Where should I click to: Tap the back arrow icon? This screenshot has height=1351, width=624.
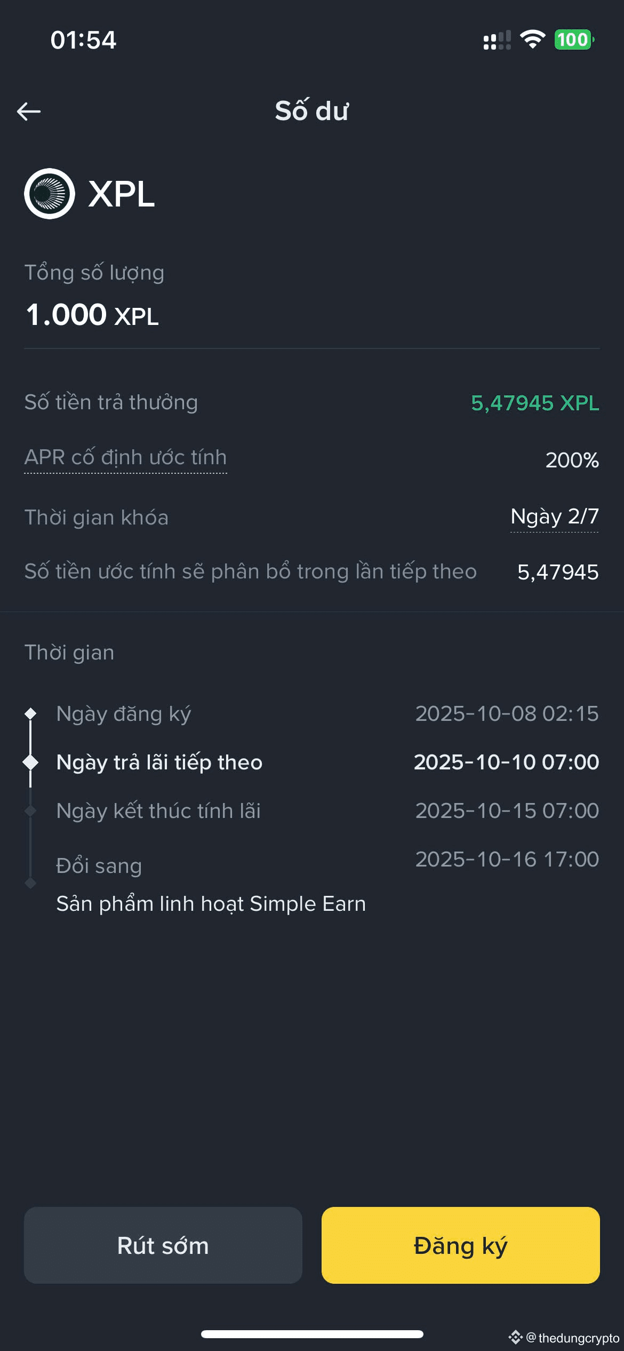point(29,111)
